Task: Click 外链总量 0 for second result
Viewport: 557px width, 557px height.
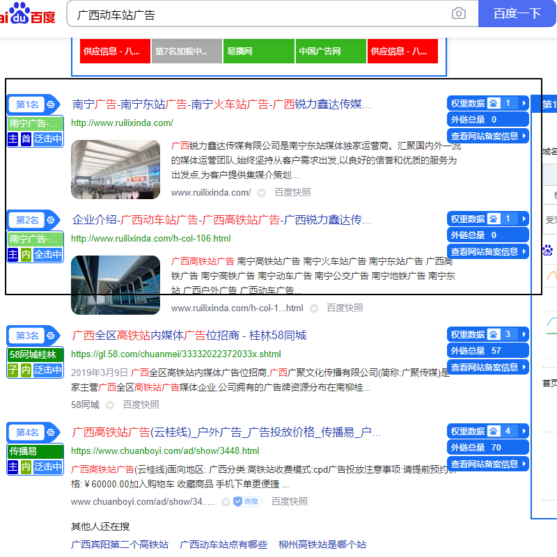Action: pos(488,235)
